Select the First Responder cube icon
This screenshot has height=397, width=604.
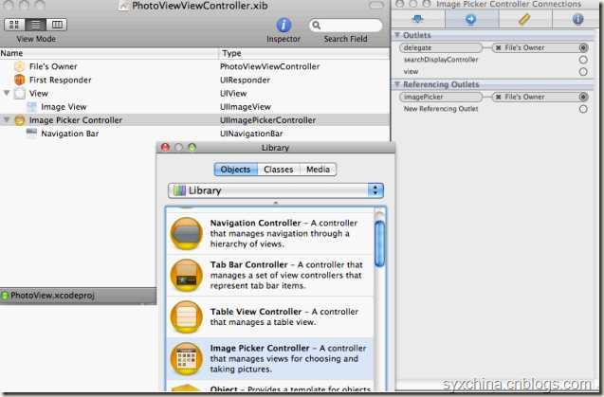pyautogui.click(x=19, y=80)
